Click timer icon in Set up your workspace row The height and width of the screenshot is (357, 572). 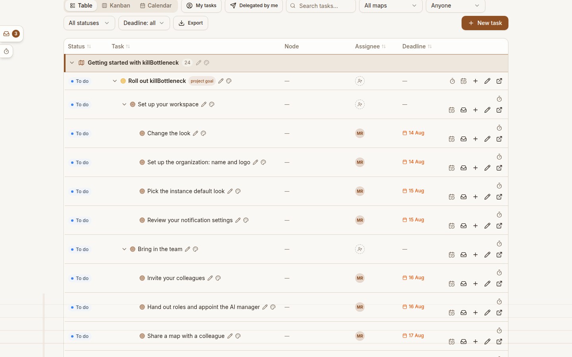(x=499, y=99)
